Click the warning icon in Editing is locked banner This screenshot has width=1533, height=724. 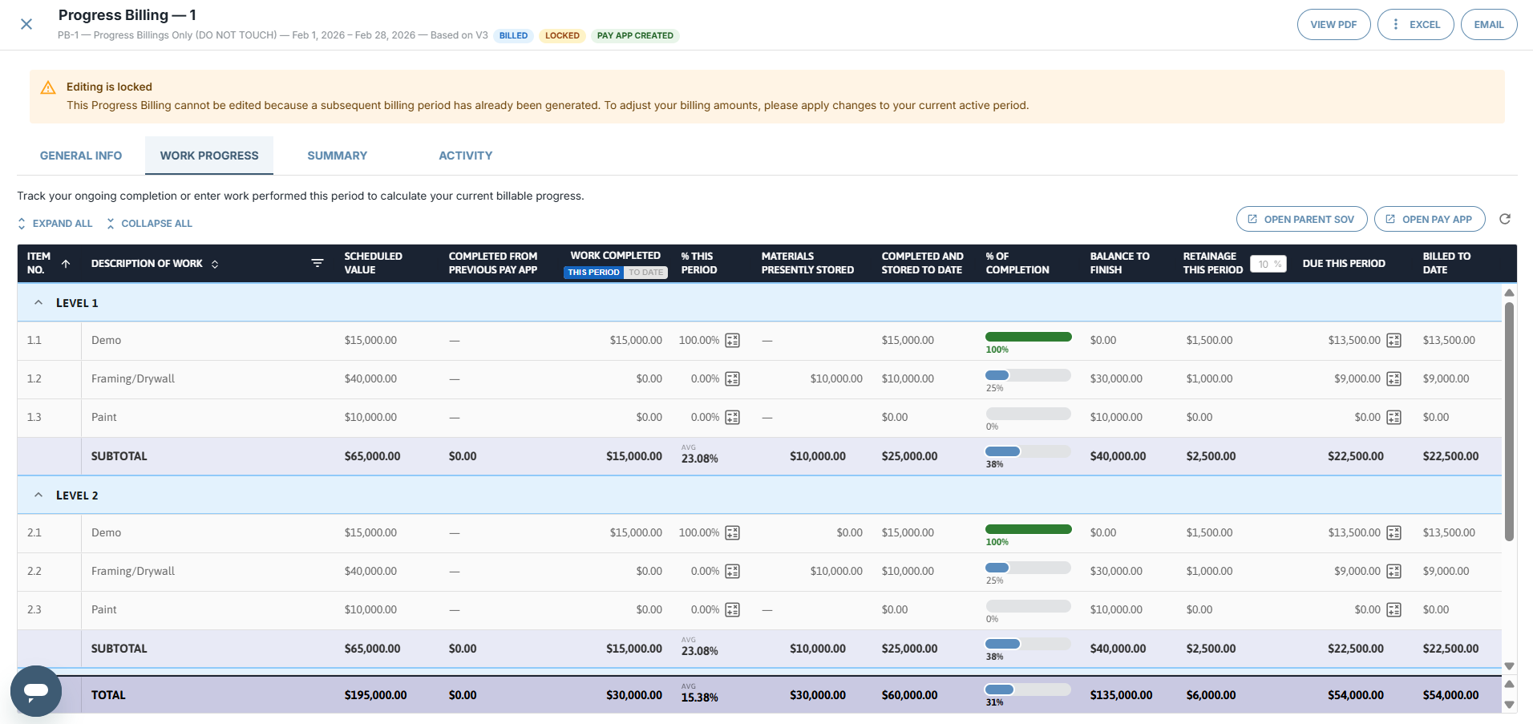48,87
